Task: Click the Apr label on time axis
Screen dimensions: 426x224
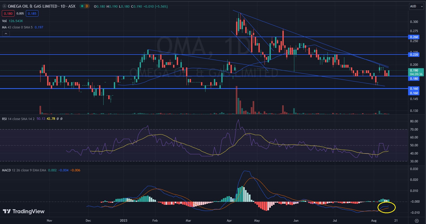Action: click(x=229, y=221)
